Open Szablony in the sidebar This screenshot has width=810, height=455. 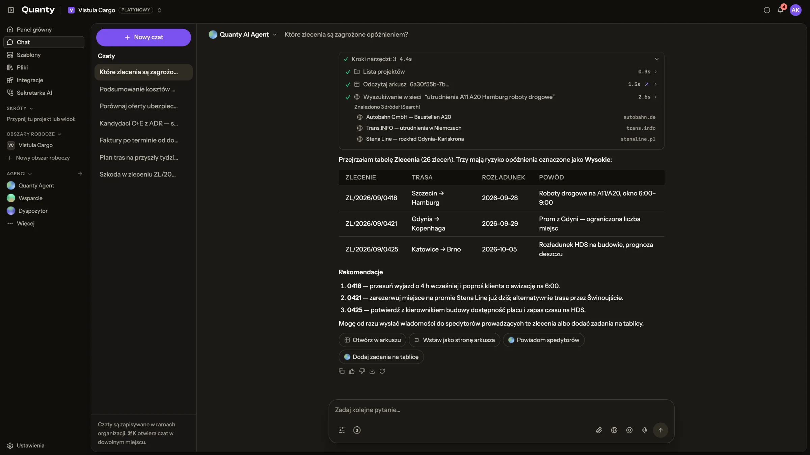pyautogui.click(x=44, y=55)
